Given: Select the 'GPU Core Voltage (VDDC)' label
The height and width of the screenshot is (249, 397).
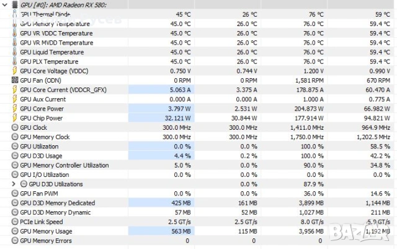Looking at the screenshot, I should tap(54, 71).
